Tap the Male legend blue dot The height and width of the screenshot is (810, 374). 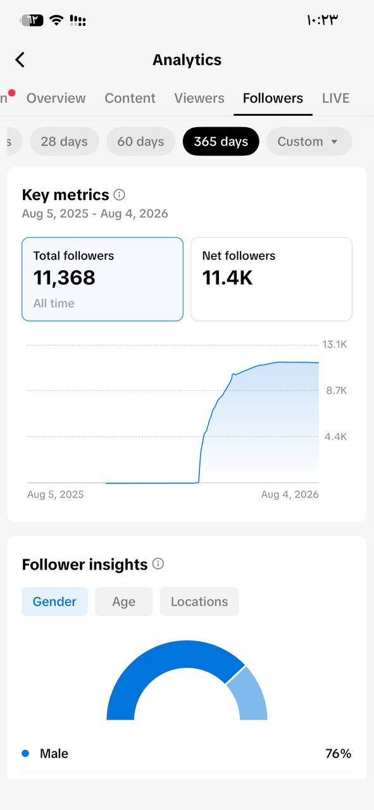(x=25, y=754)
